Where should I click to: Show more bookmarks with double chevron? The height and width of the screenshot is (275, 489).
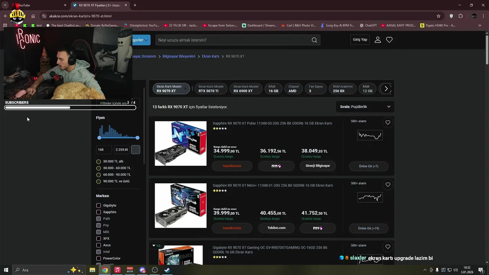pyautogui.click(x=480, y=26)
